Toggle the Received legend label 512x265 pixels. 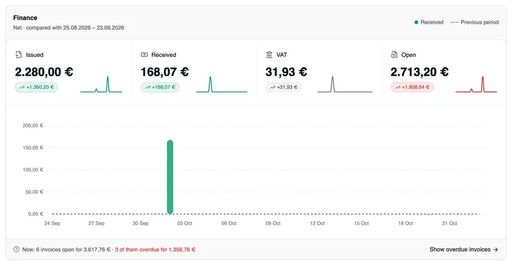pyautogui.click(x=432, y=22)
